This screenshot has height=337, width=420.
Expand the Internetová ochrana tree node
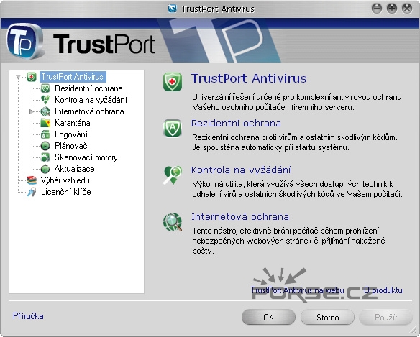[x=32, y=111]
